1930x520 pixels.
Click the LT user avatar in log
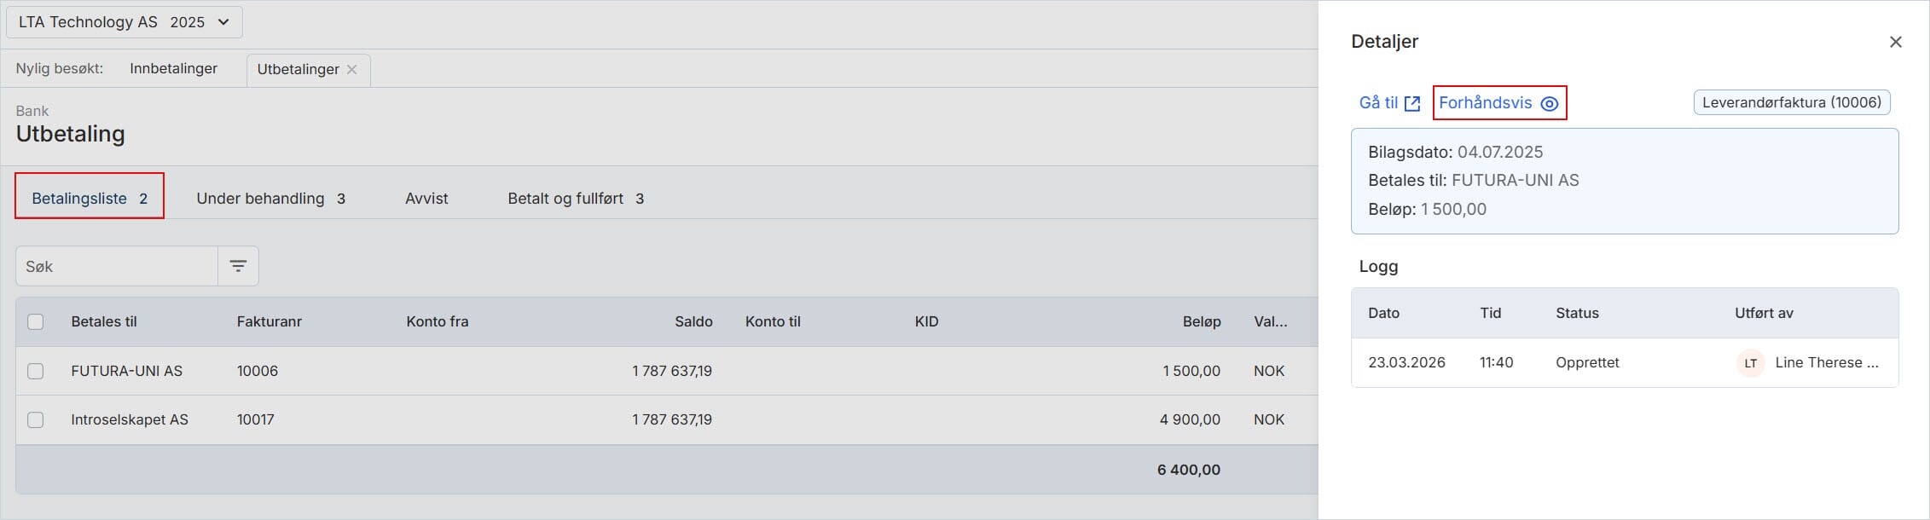pos(1750,363)
